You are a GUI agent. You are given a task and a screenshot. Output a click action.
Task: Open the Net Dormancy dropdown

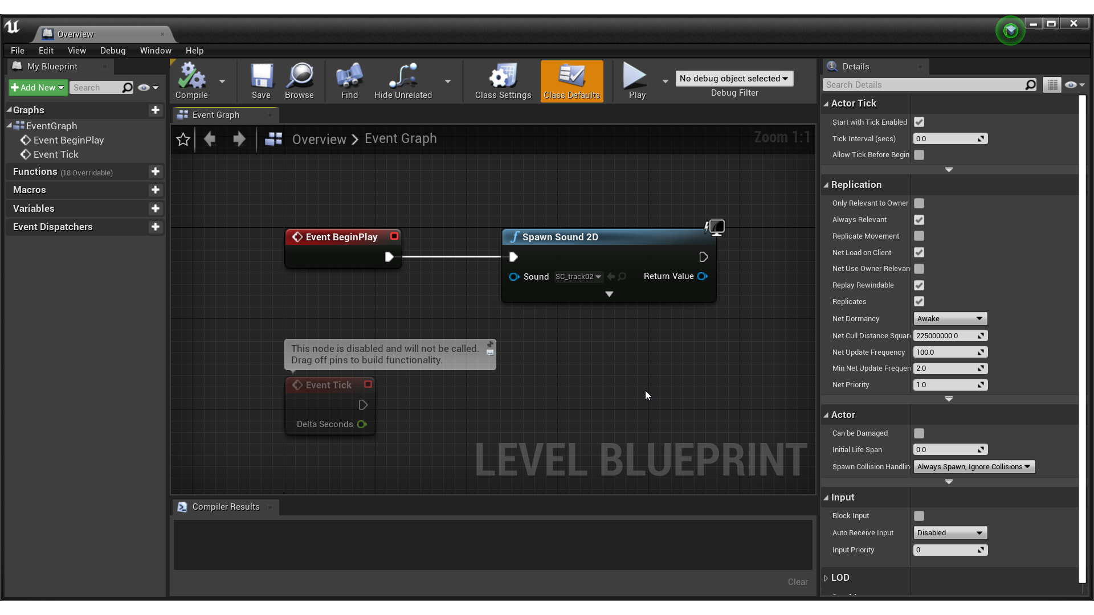(x=950, y=319)
